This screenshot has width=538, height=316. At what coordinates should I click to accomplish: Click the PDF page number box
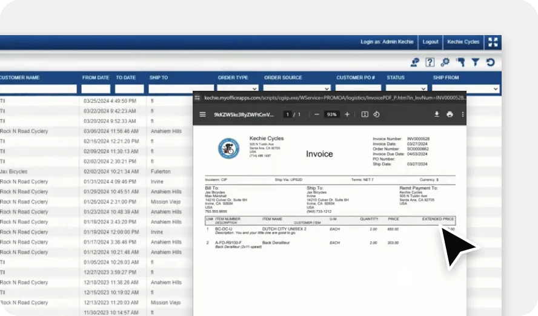288,114
